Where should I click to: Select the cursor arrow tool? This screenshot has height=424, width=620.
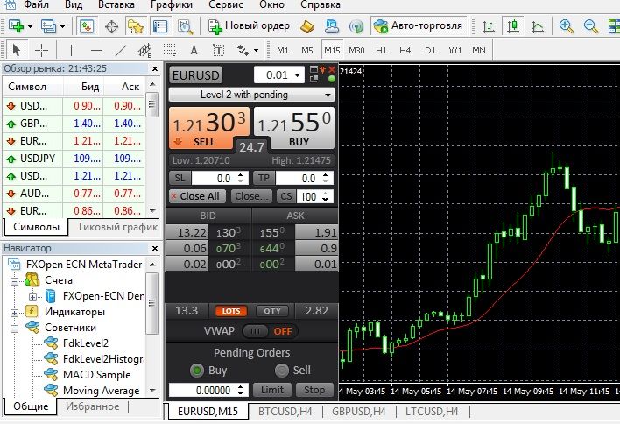[17, 50]
